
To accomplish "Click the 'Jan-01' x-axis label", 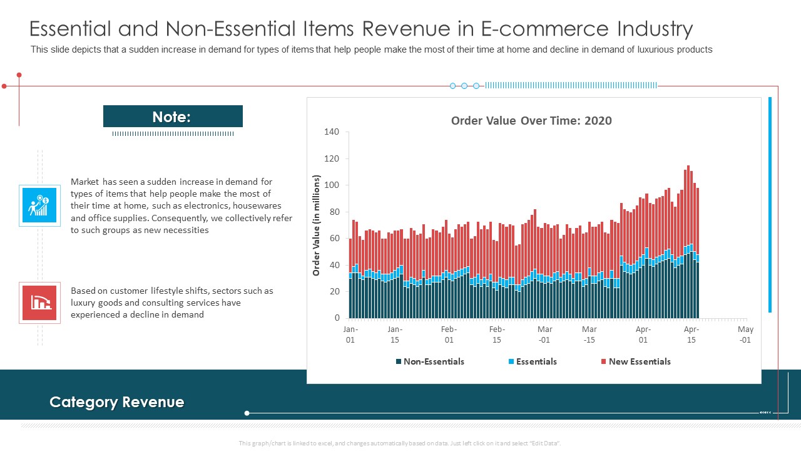I will [350, 334].
